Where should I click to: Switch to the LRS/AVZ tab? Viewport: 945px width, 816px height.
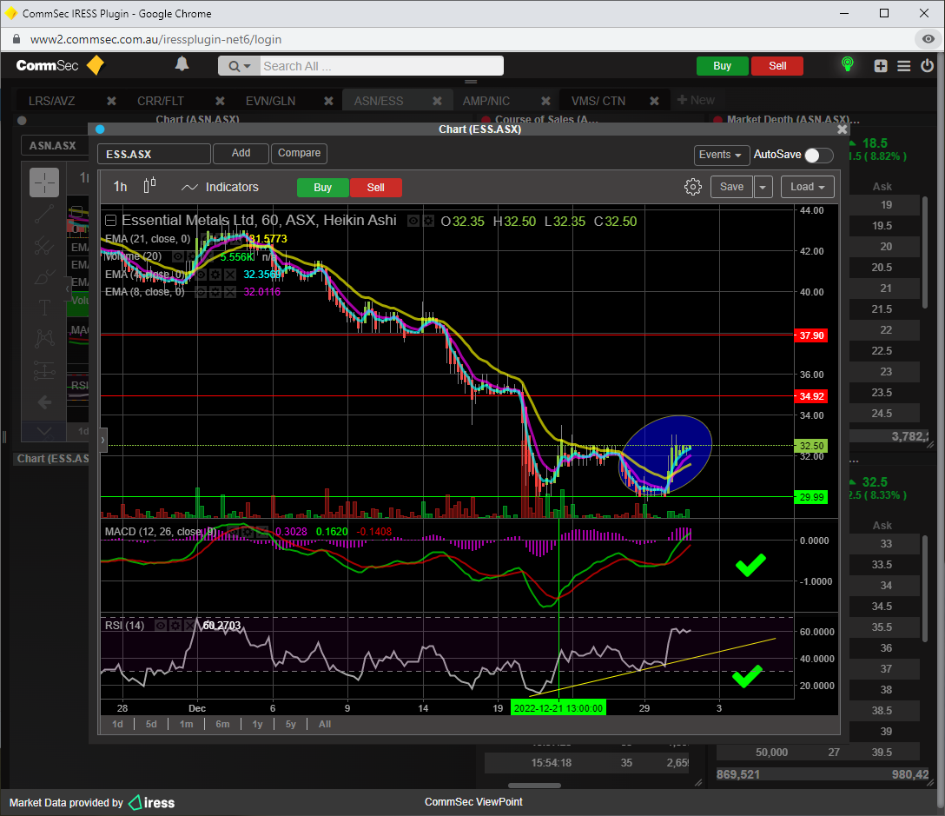pos(52,101)
